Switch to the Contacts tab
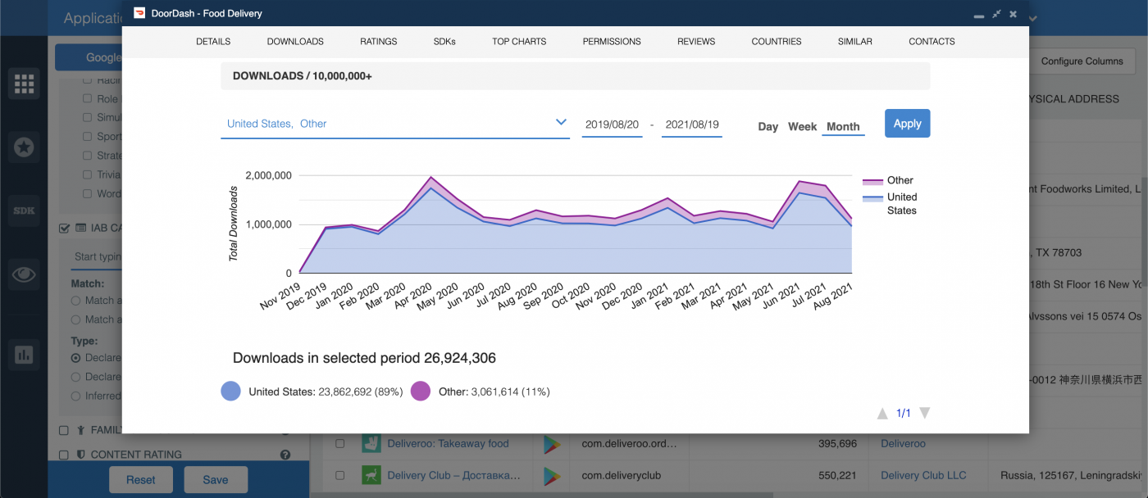1148x498 pixels. 932,41
